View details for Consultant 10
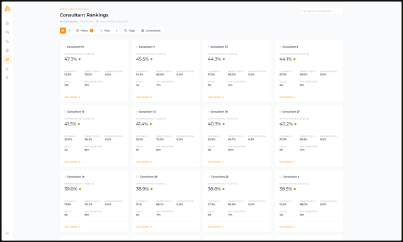The width and height of the screenshot is (403, 242). 72,162
